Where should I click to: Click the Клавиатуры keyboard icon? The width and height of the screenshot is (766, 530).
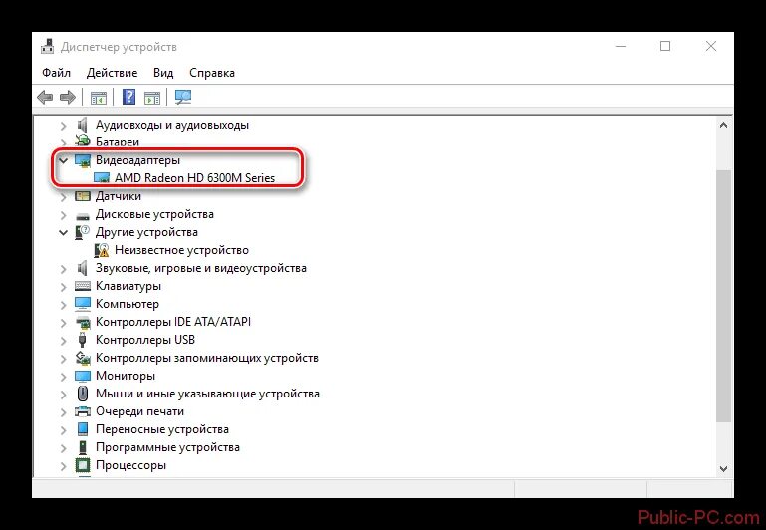83,286
